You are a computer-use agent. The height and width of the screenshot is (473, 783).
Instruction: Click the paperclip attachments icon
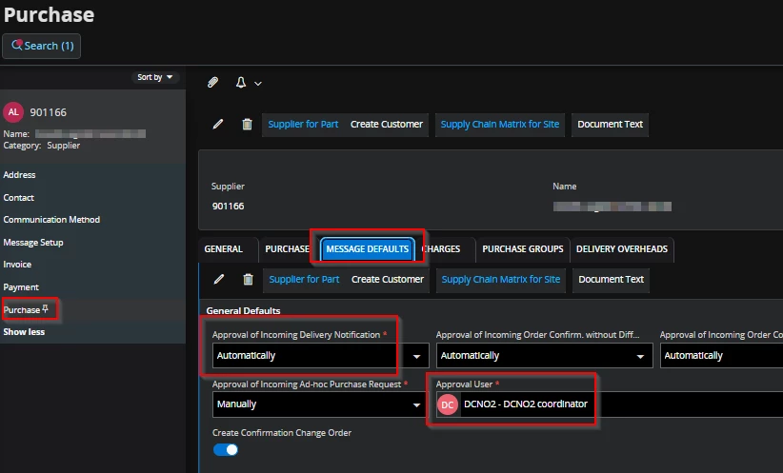pyautogui.click(x=213, y=84)
